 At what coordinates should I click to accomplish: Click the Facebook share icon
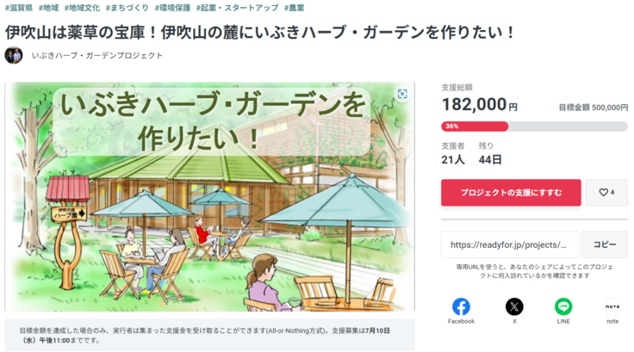tap(461, 306)
